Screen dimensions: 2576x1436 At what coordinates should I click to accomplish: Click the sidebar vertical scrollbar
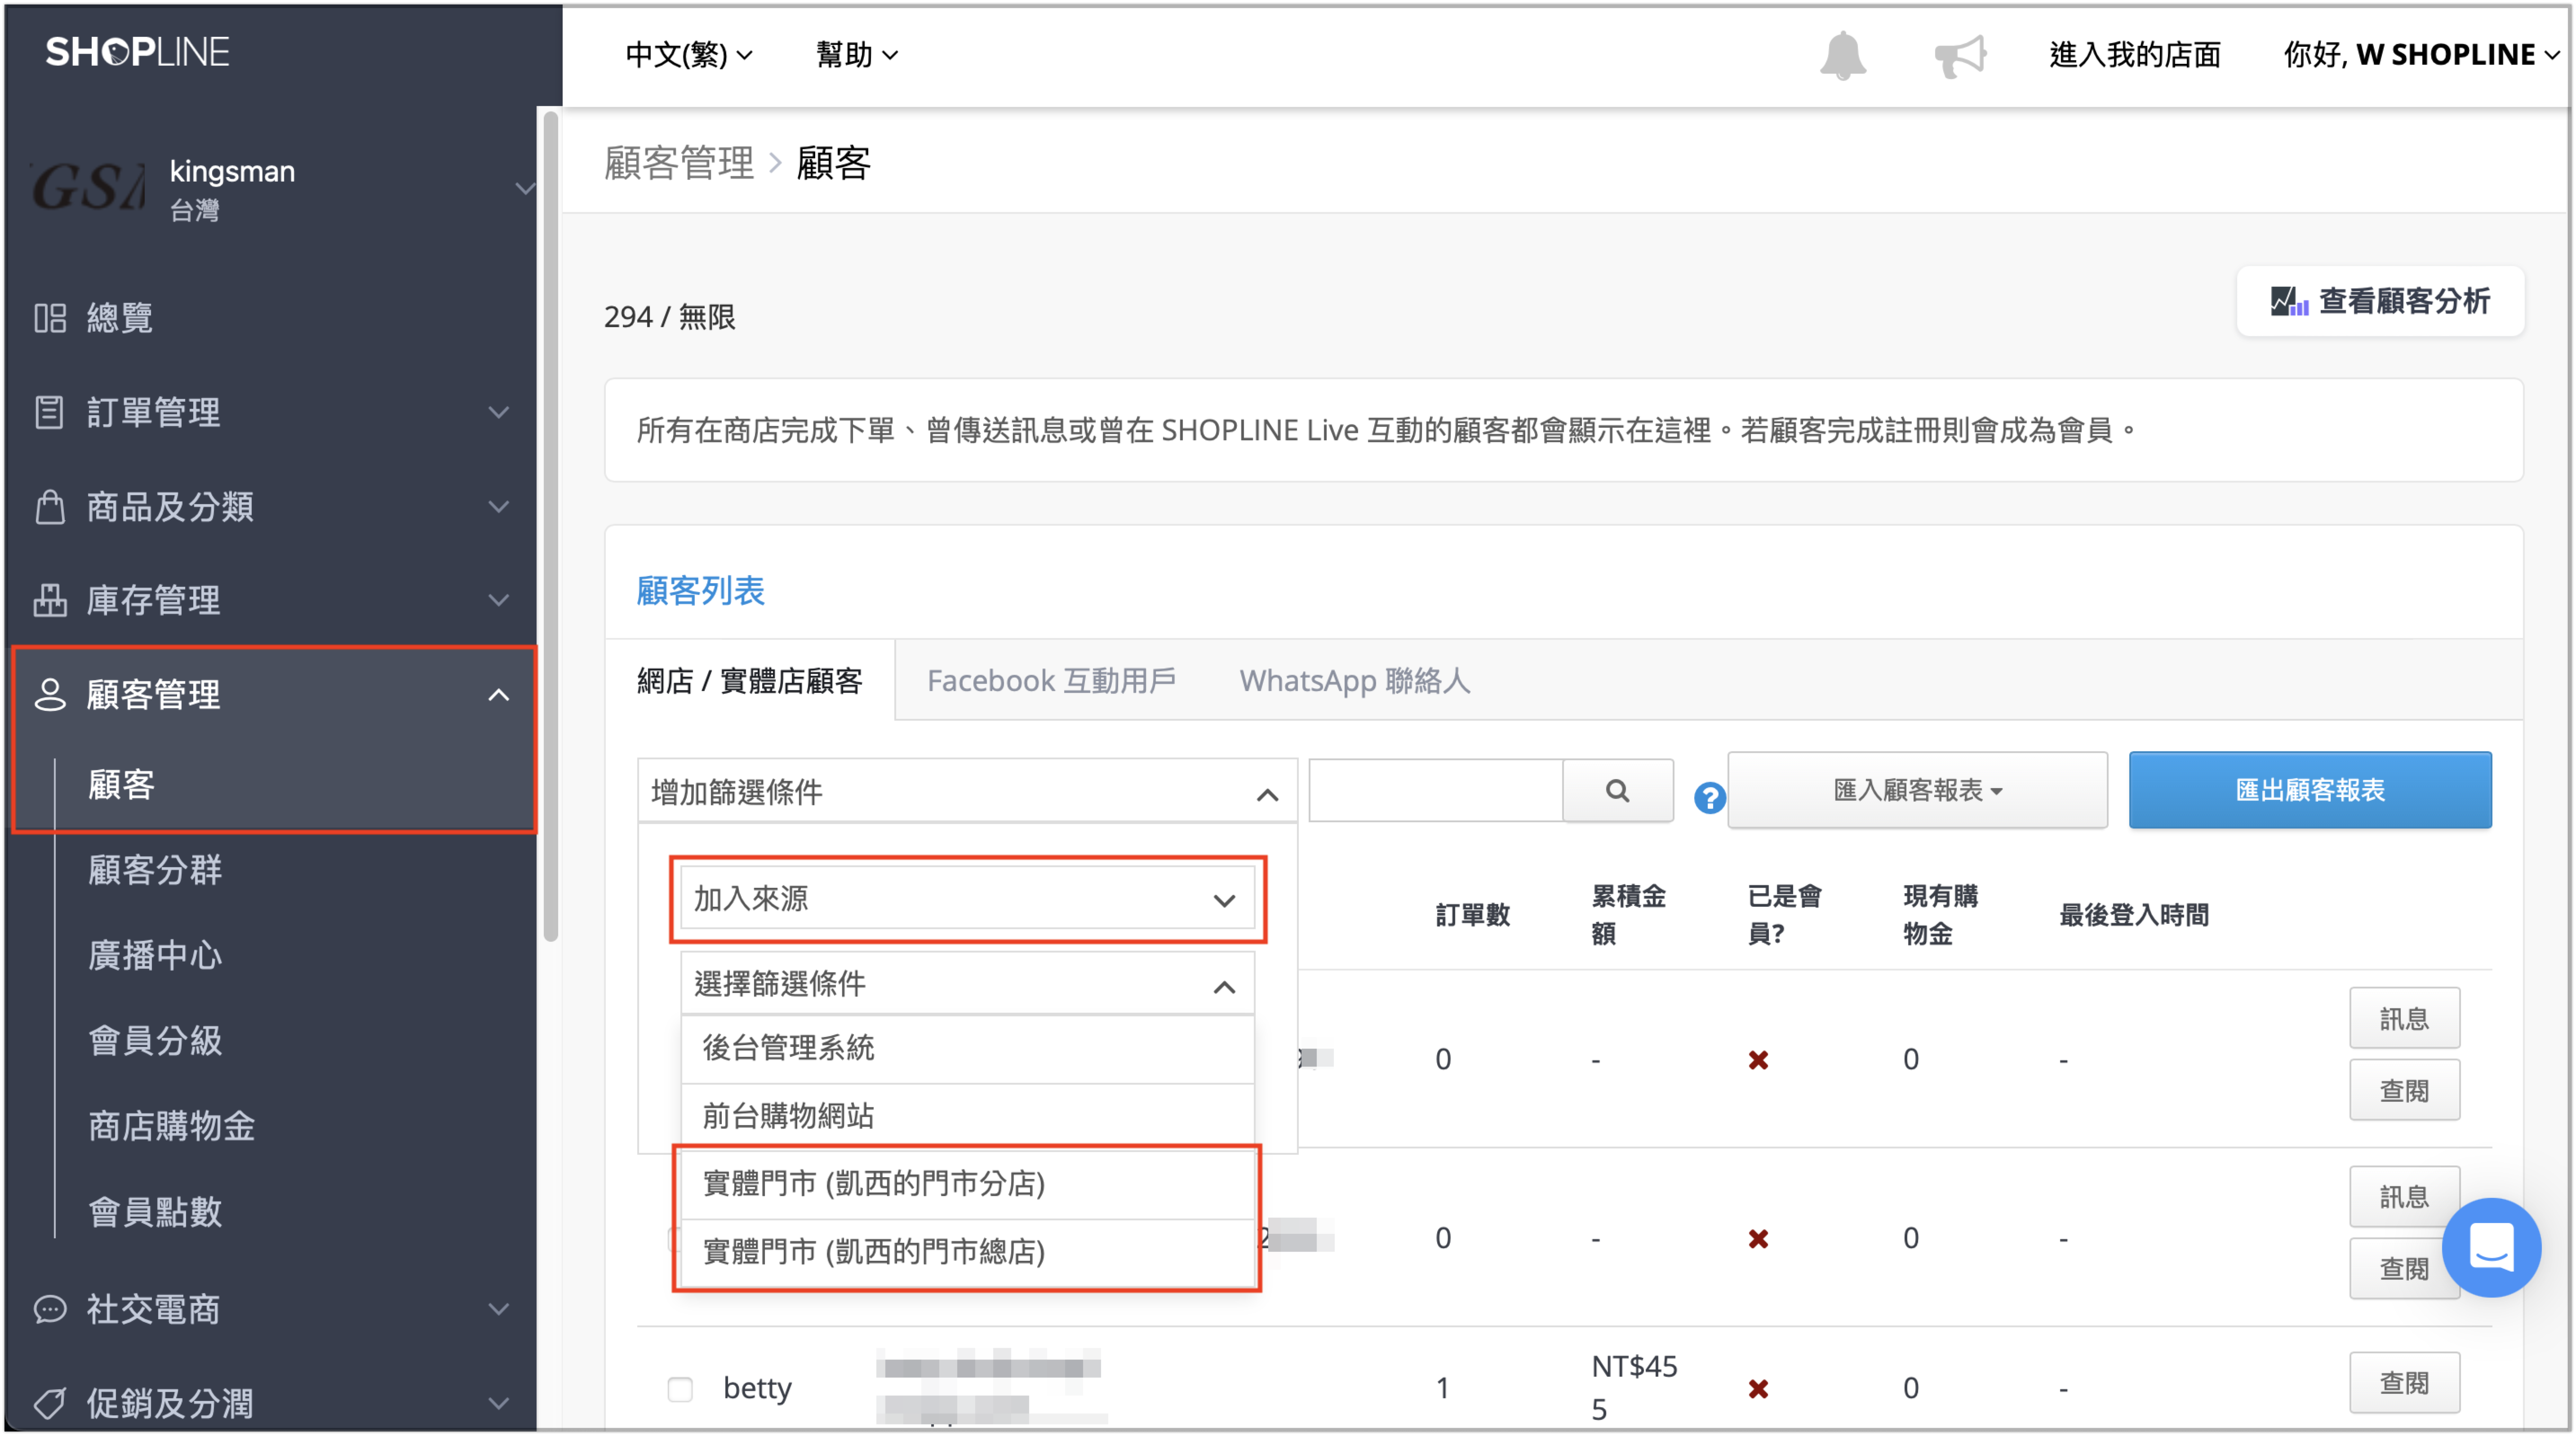(550, 527)
